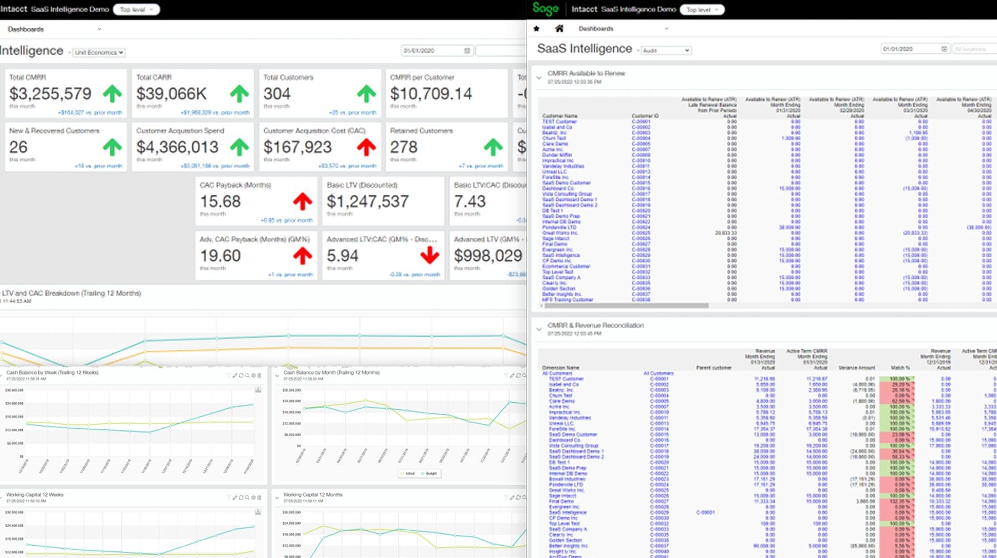Collapse the CMRR Available to Renew panel
Viewport: 997px width, 558px height.
tap(539, 78)
